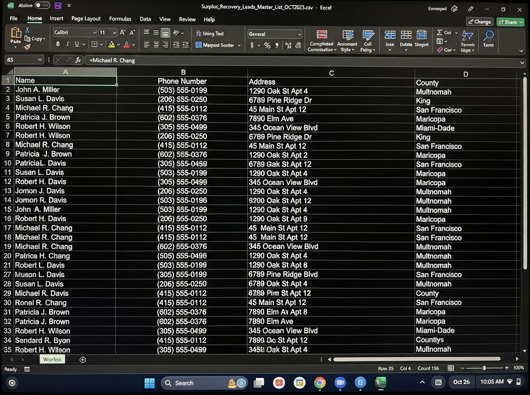The height and width of the screenshot is (395, 530).
Task: Toggle the highlighted Bottom Align button
Action: (x=165, y=33)
